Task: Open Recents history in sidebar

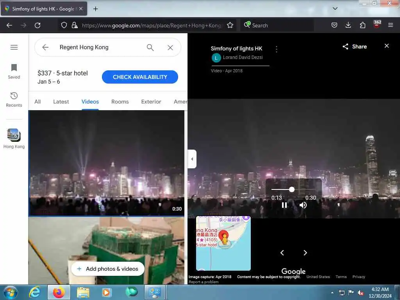Action: (x=14, y=100)
